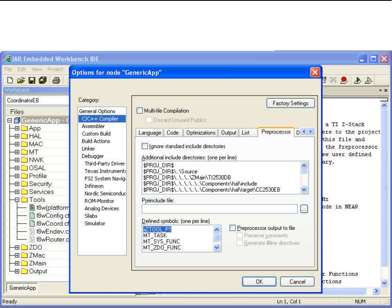
Task: Click the excluded f8wRouter.cfg file icon
Action: click(32, 240)
